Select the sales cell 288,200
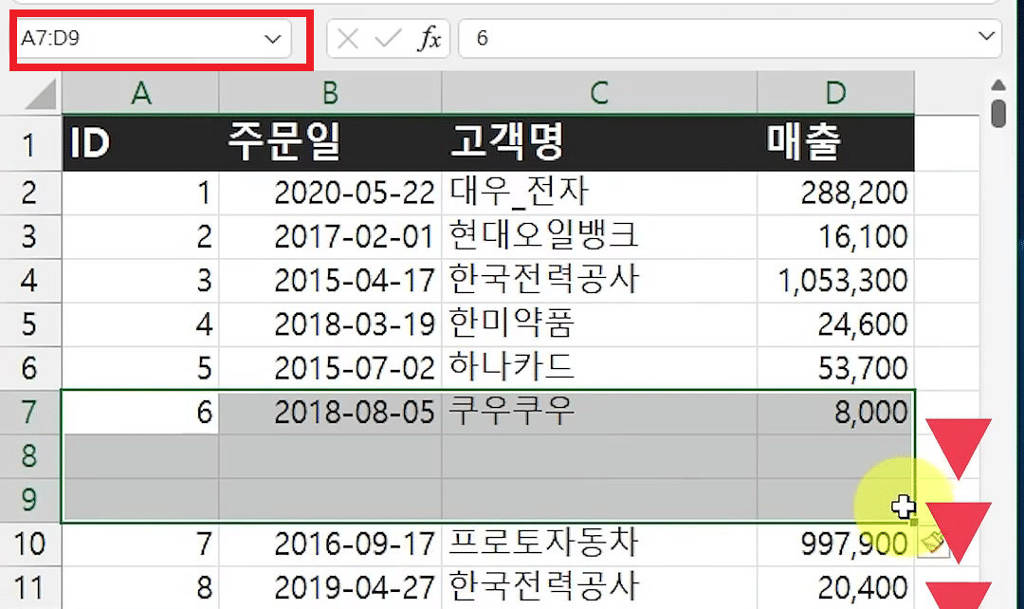 (x=836, y=194)
